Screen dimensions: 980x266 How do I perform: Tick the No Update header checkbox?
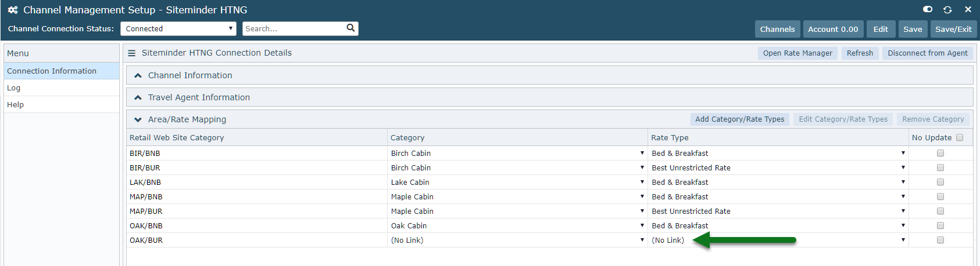point(960,137)
